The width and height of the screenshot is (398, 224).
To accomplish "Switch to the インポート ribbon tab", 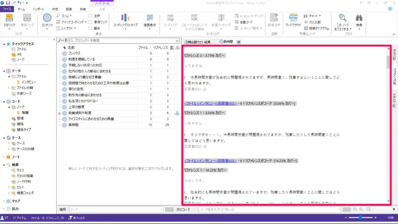I will pyautogui.click(x=38, y=9).
